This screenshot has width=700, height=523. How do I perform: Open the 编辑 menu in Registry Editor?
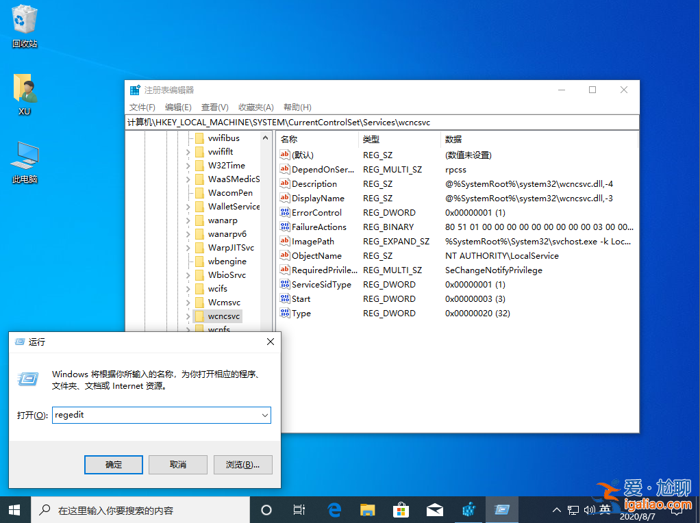(177, 107)
